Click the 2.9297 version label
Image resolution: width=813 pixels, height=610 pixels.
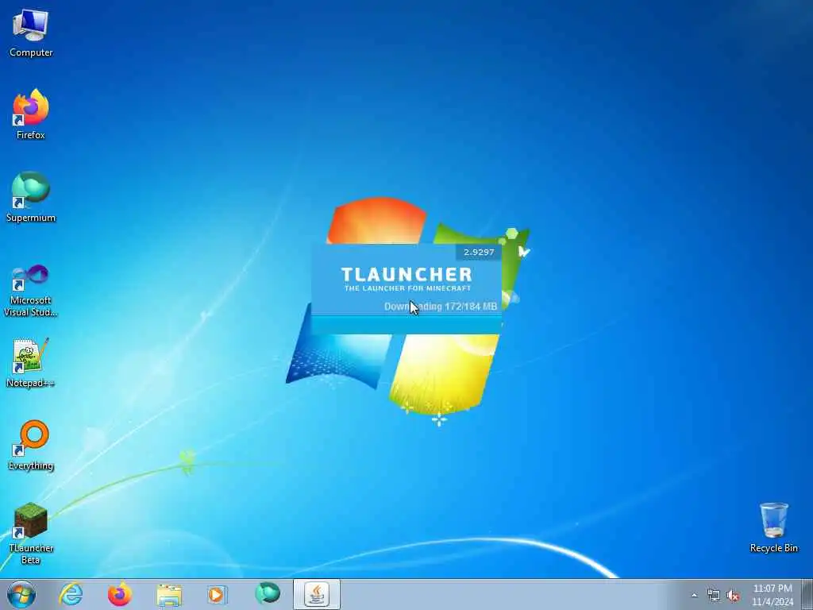(479, 252)
